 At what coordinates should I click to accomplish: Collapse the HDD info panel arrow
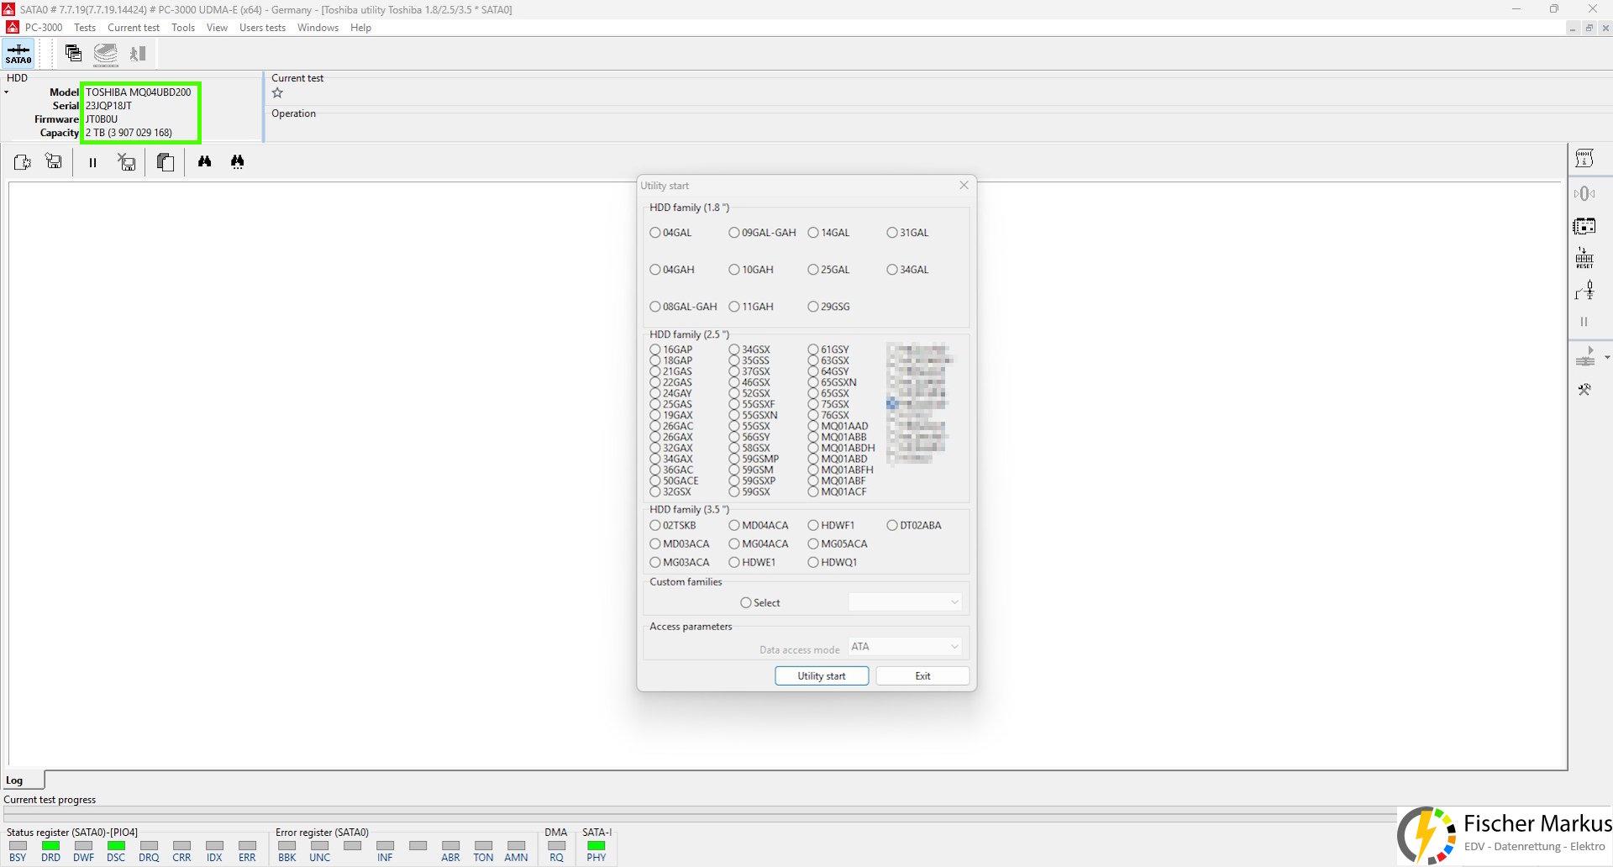coord(7,92)
